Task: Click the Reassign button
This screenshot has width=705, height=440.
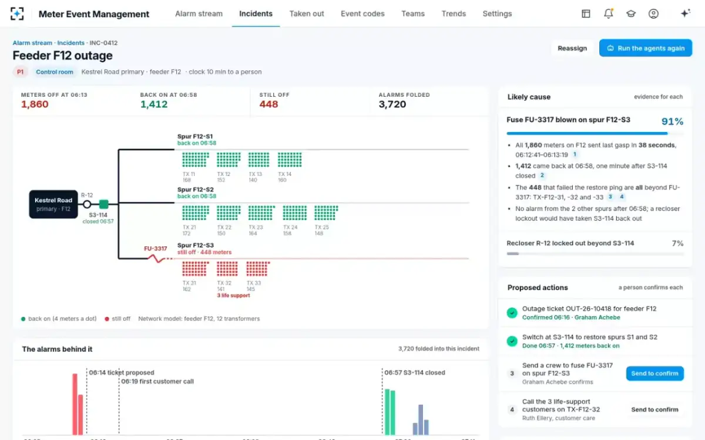Action: pyautogui.click(x=572, y=48)
